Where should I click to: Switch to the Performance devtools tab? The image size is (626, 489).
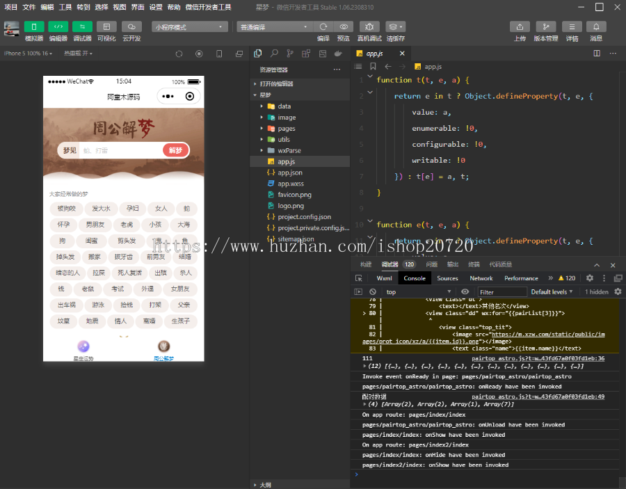coord(521,278)
